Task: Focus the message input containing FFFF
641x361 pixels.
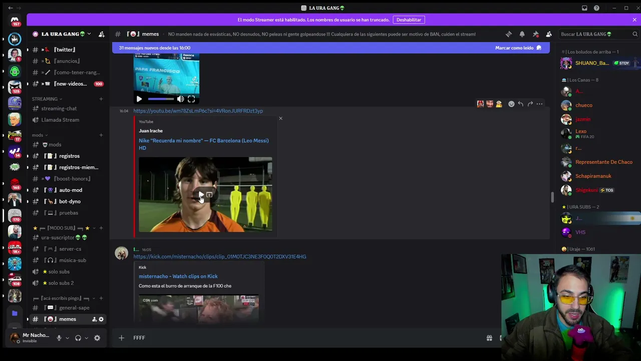Action: [x=305, y=338]
